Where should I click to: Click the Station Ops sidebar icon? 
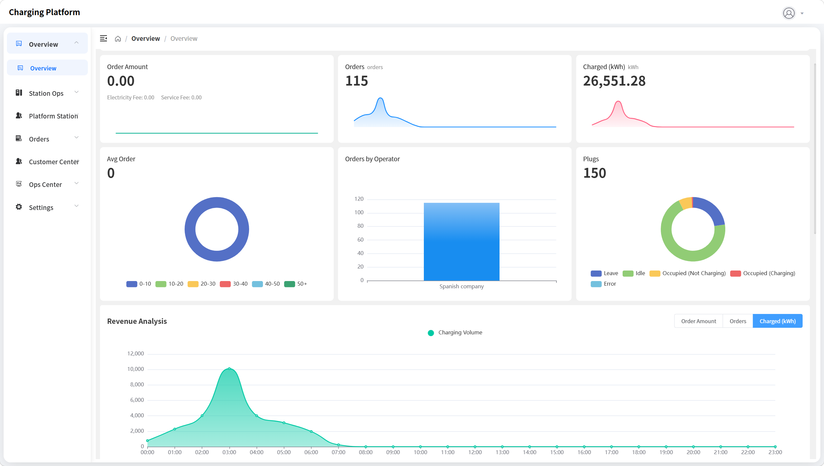coord(19,93)
